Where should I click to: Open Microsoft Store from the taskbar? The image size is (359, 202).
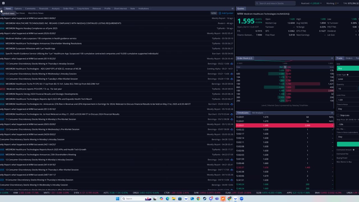pos(180,199)
